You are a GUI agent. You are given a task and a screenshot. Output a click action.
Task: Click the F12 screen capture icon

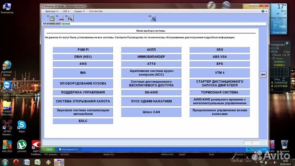click(152, 18)
